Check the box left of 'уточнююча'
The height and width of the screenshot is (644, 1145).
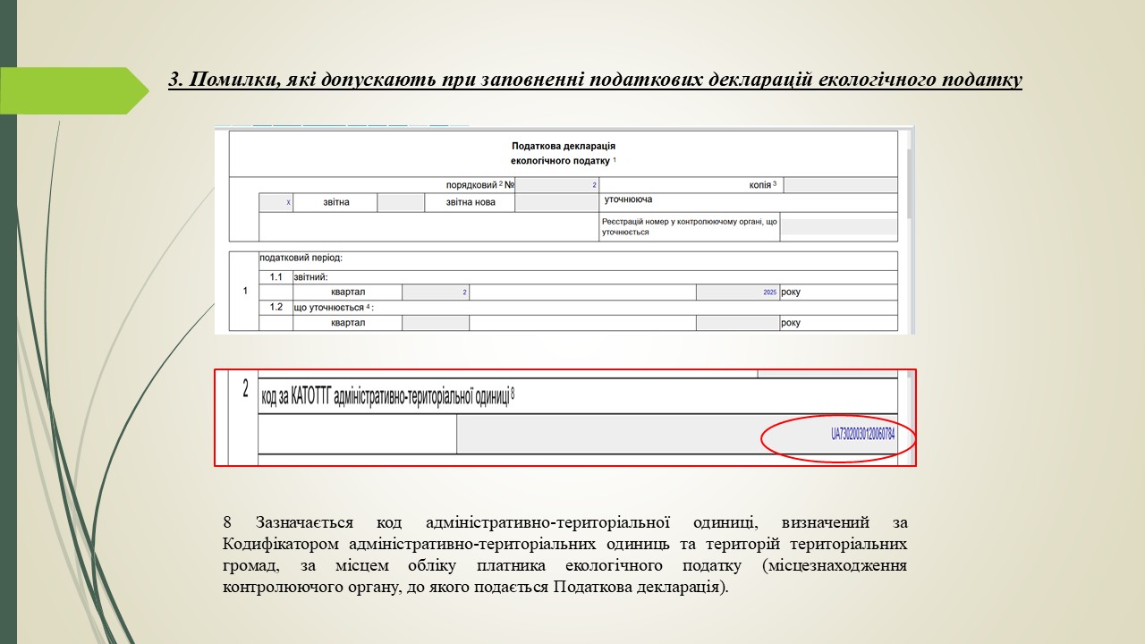[556, 203]
